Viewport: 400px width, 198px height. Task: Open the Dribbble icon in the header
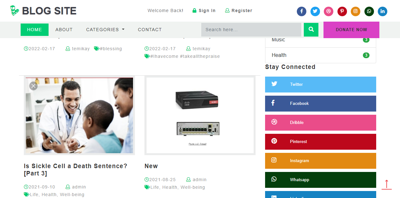click(x=329, y=11)
